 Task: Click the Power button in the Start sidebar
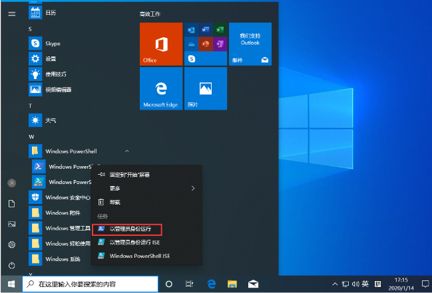point(11,266)
